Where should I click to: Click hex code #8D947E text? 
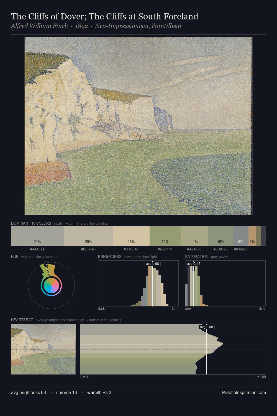(x=221, y=249)
